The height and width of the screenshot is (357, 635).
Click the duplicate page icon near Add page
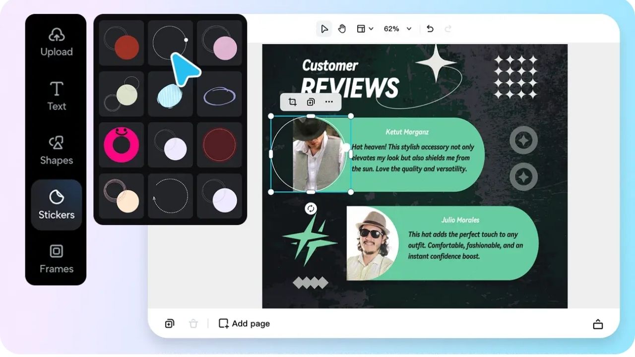pyautogui.click(x=169, y=323)
